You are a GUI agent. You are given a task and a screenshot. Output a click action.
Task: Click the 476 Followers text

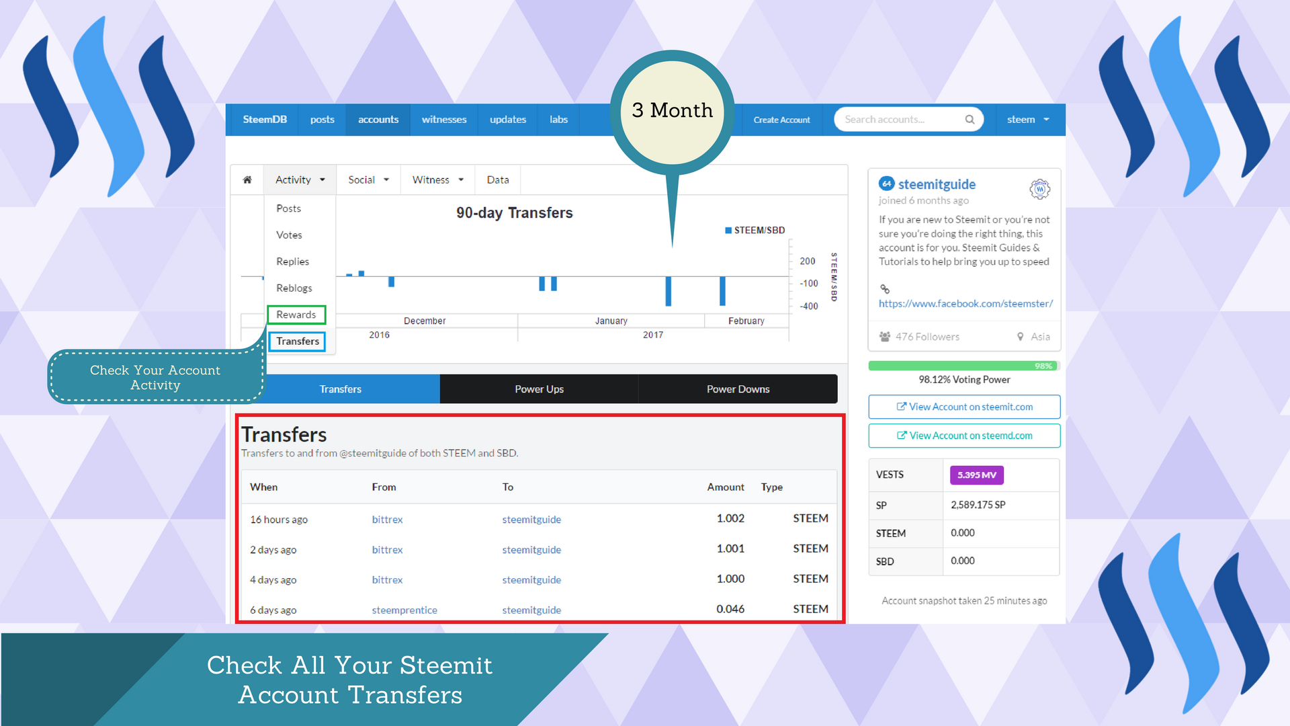(x=927, y=337)
